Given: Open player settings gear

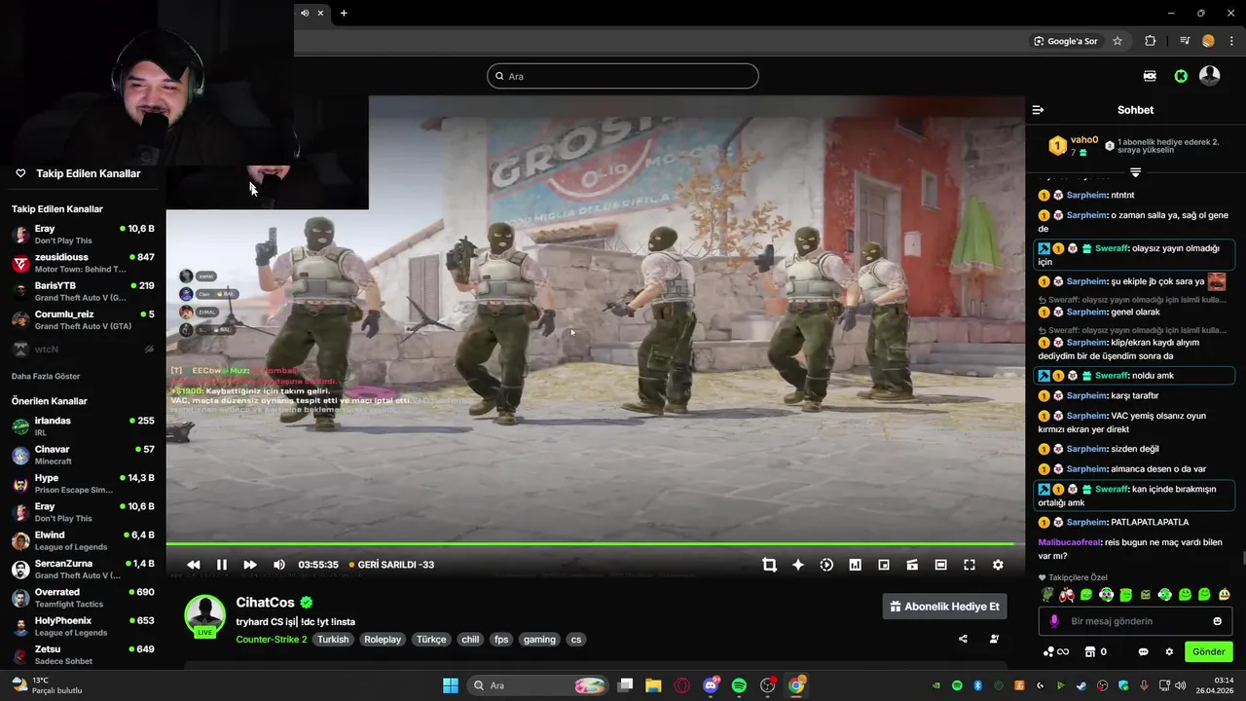Looking at the screenshot, I should pyautogui.click(x=998, y=565).
